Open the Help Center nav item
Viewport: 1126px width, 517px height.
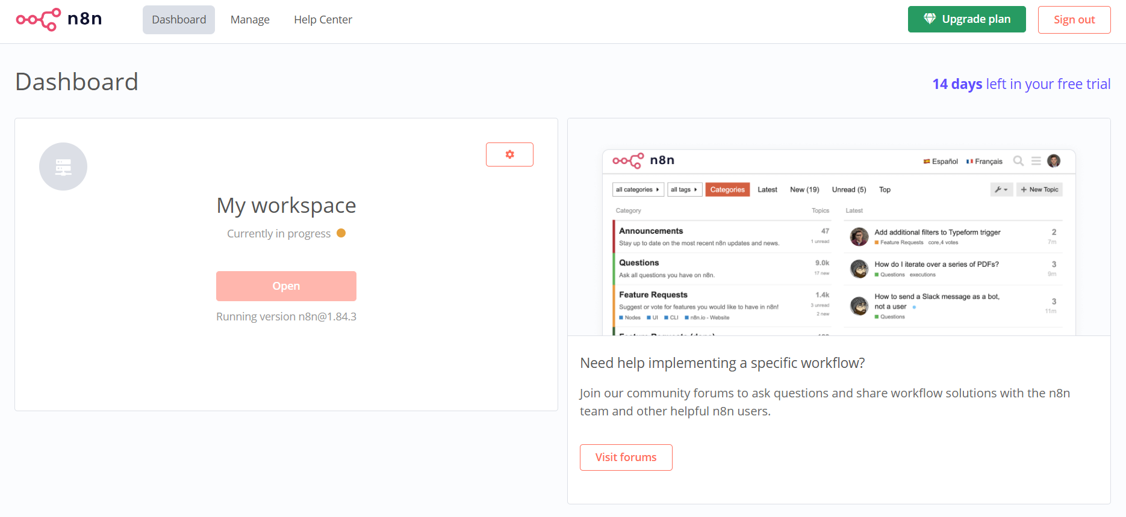[x=323, y=20]
